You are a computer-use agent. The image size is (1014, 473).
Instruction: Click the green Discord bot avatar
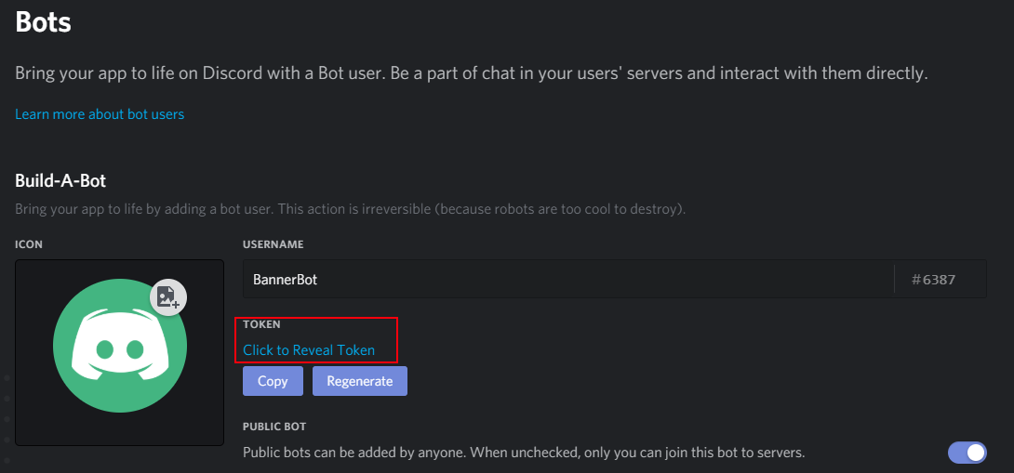point(120,346)
